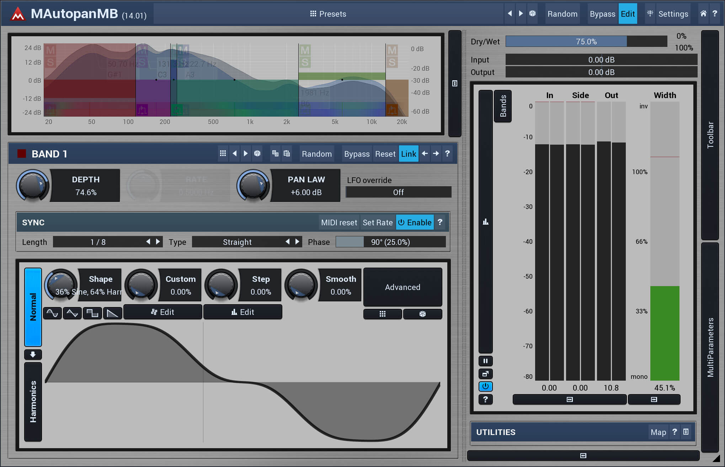
Task: Click the Band 1 Random button
Action: 316,154
